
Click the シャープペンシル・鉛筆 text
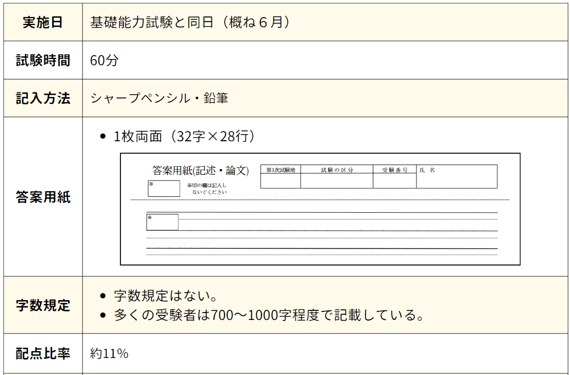[x=159, y=98]
